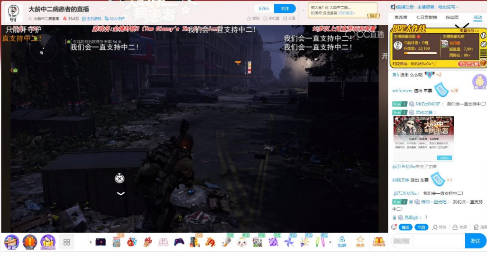This screenshot has width=487, height=256.
Task: Select the pink keyboard gift
Action: [x=164, y=242]
